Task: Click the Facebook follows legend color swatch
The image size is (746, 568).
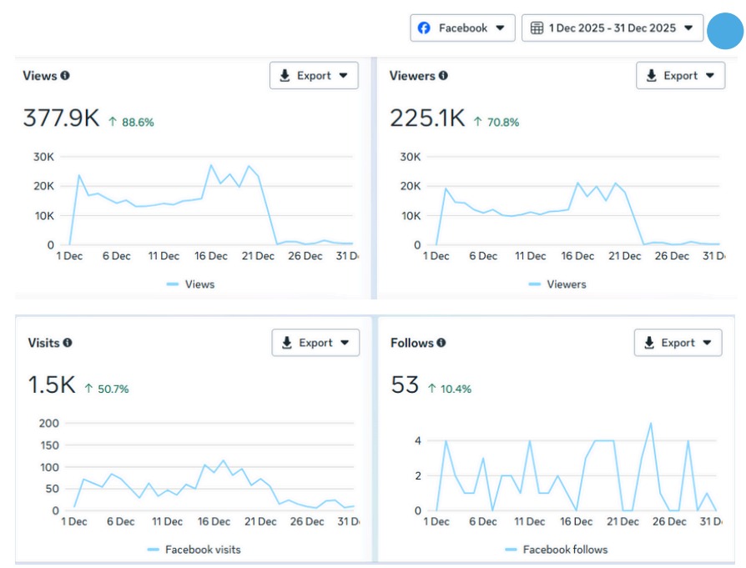Action: click(511, 550)
